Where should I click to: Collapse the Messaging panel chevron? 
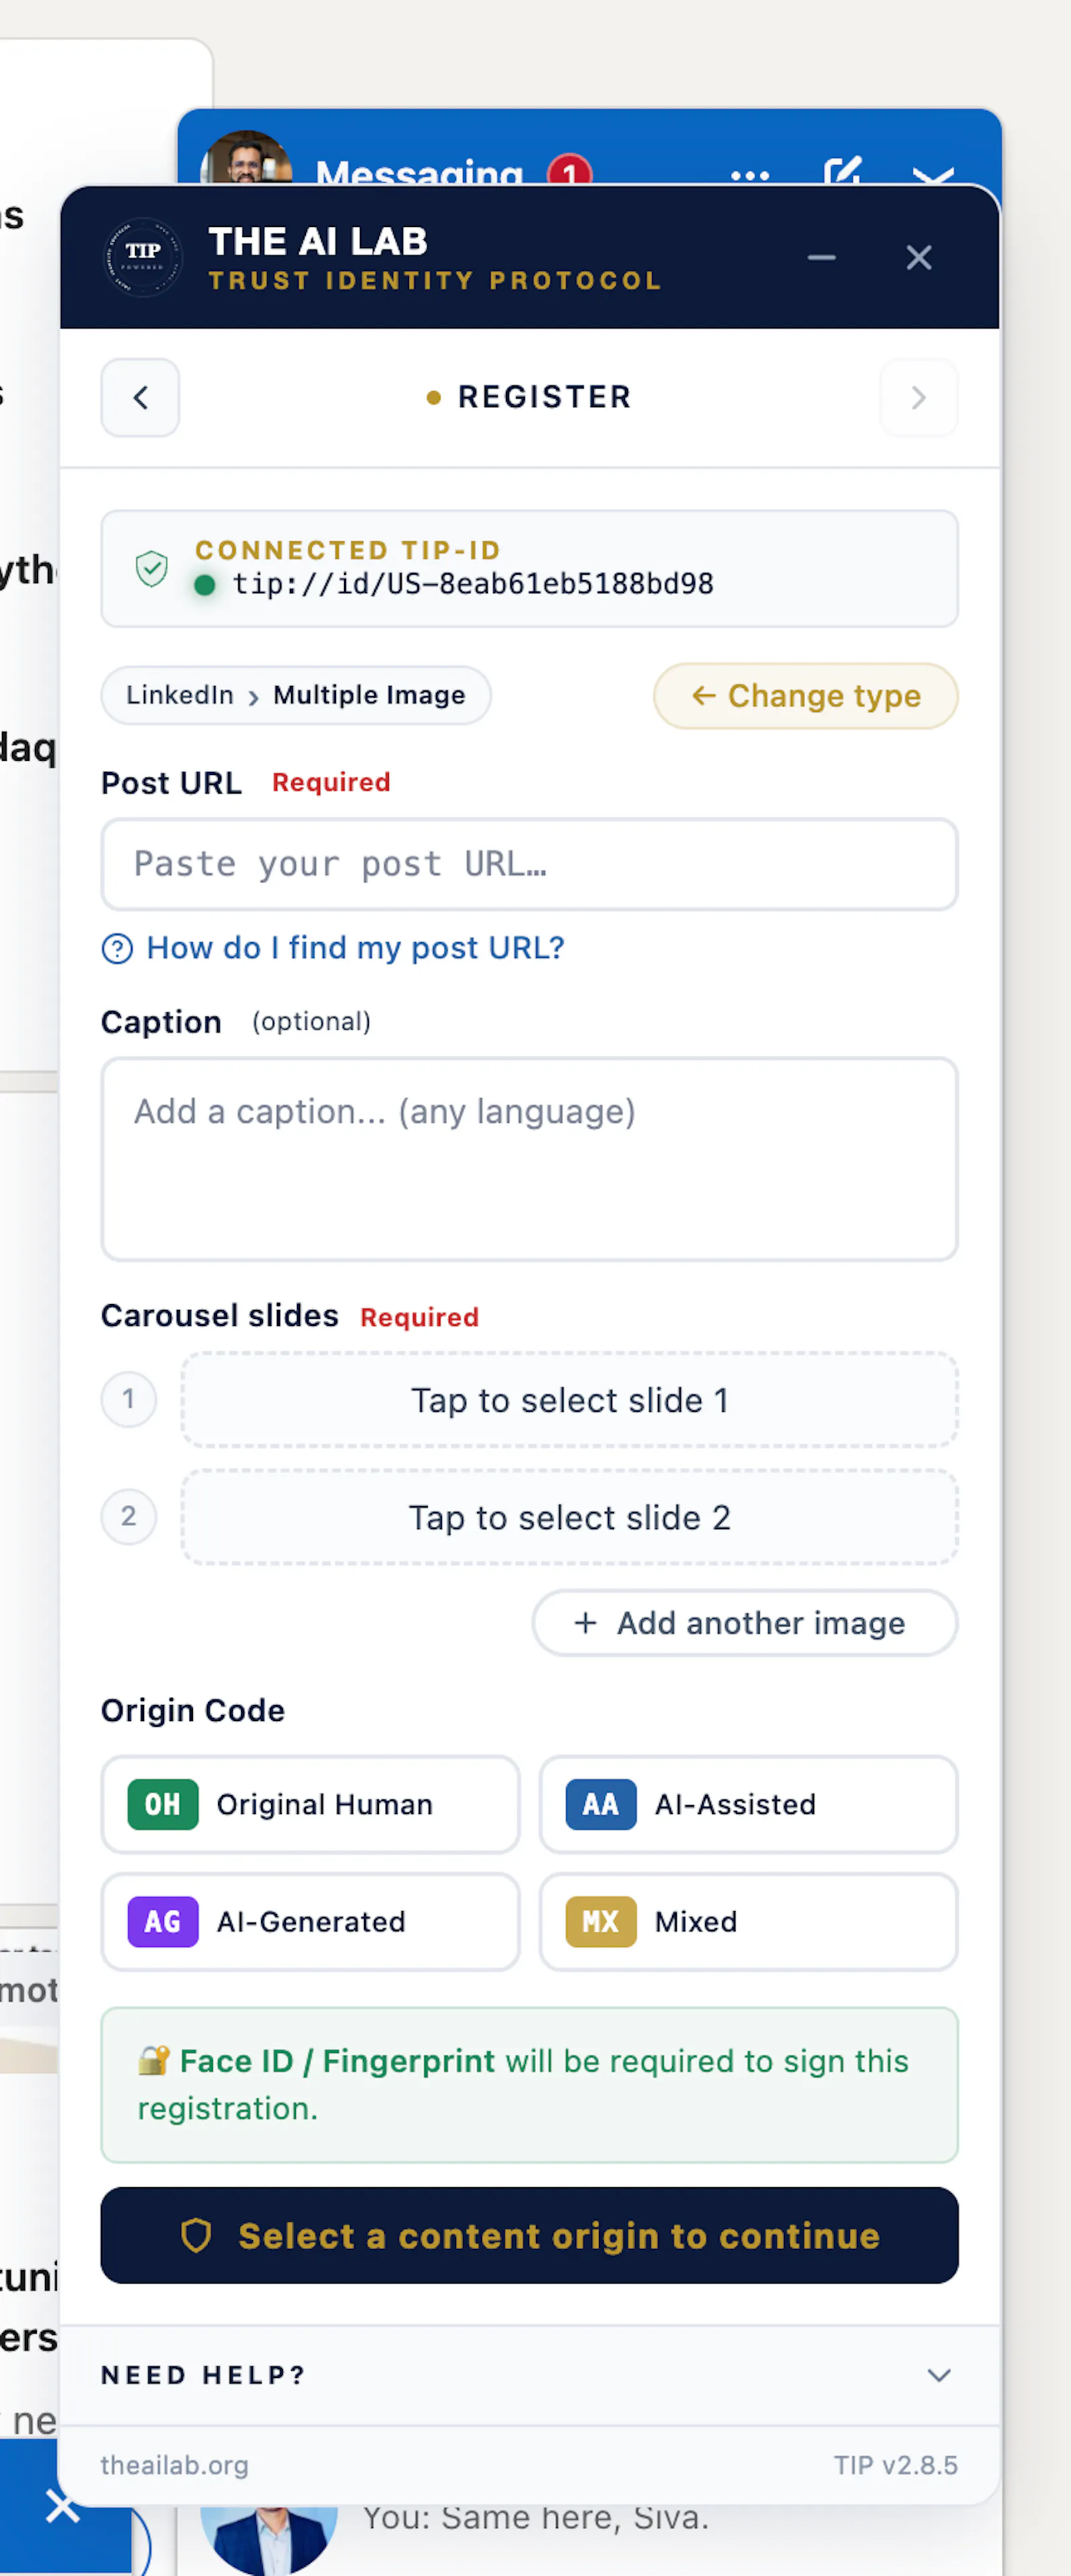tap(932, 175)
